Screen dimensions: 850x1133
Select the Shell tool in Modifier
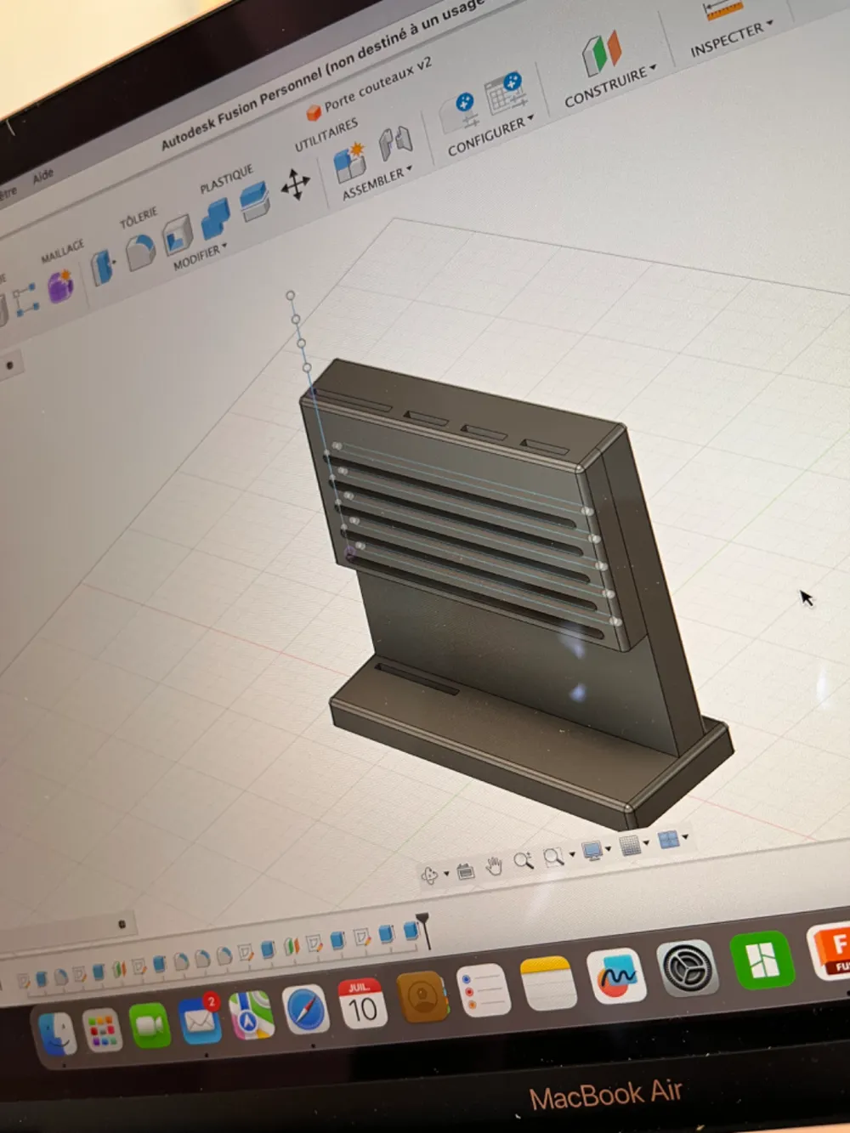point(178,234)
